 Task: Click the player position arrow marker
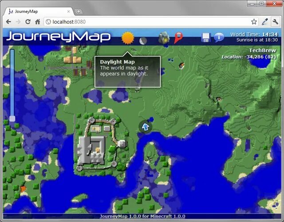pos(145,127)
